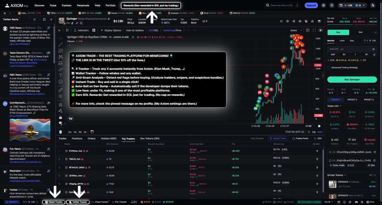
Task: Open Twitter Alerts panel in new window
Action: coord(44,20)
